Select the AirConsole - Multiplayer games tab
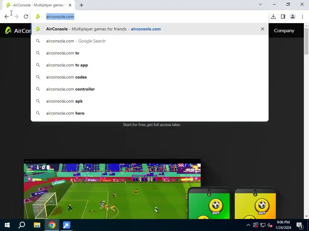The image size is (309, 231). pyautogui.click(x=39, y=5)
